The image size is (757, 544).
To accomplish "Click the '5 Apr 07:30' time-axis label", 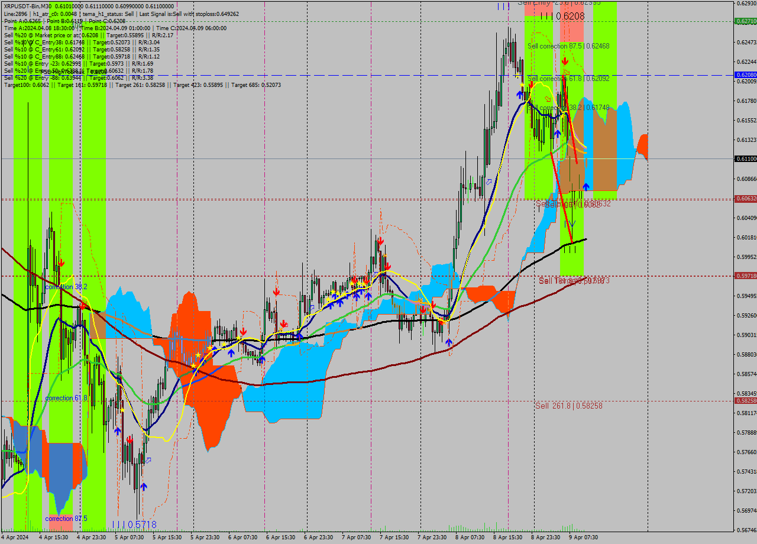I will pos(129,537).
